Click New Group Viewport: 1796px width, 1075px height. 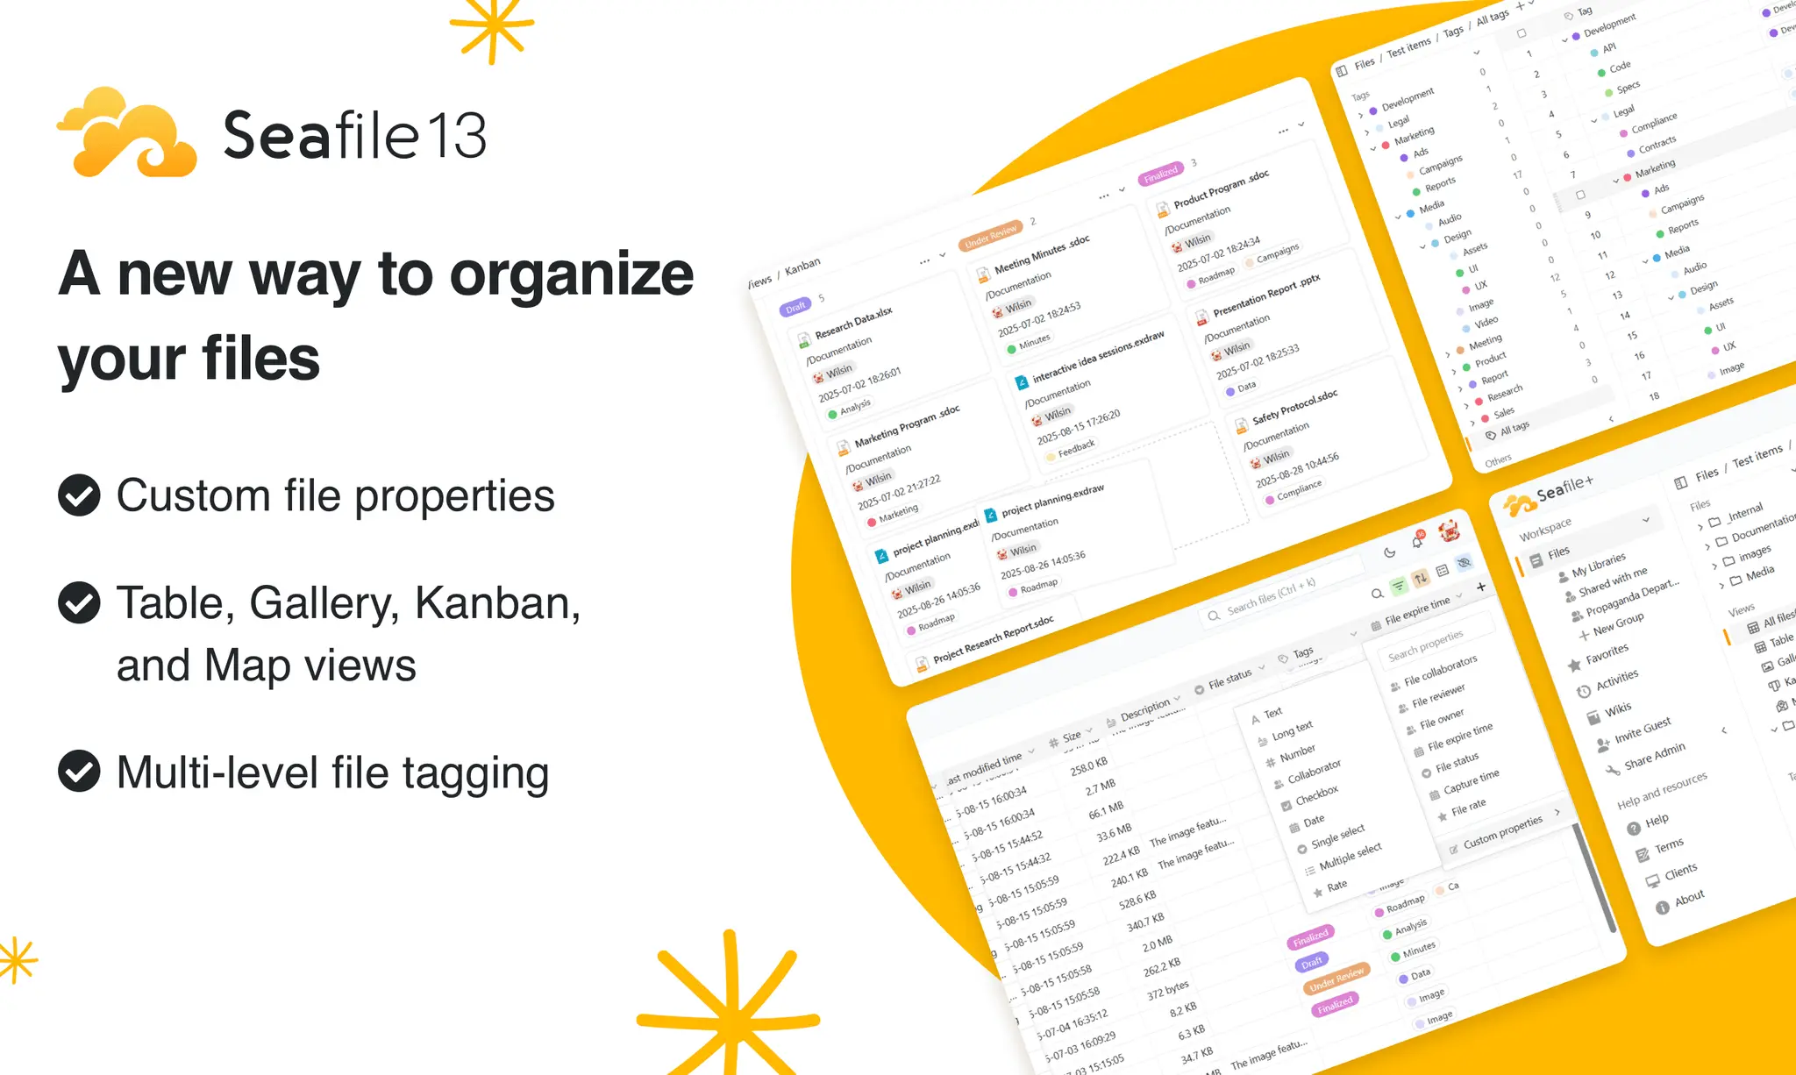tap(1611, 628)
